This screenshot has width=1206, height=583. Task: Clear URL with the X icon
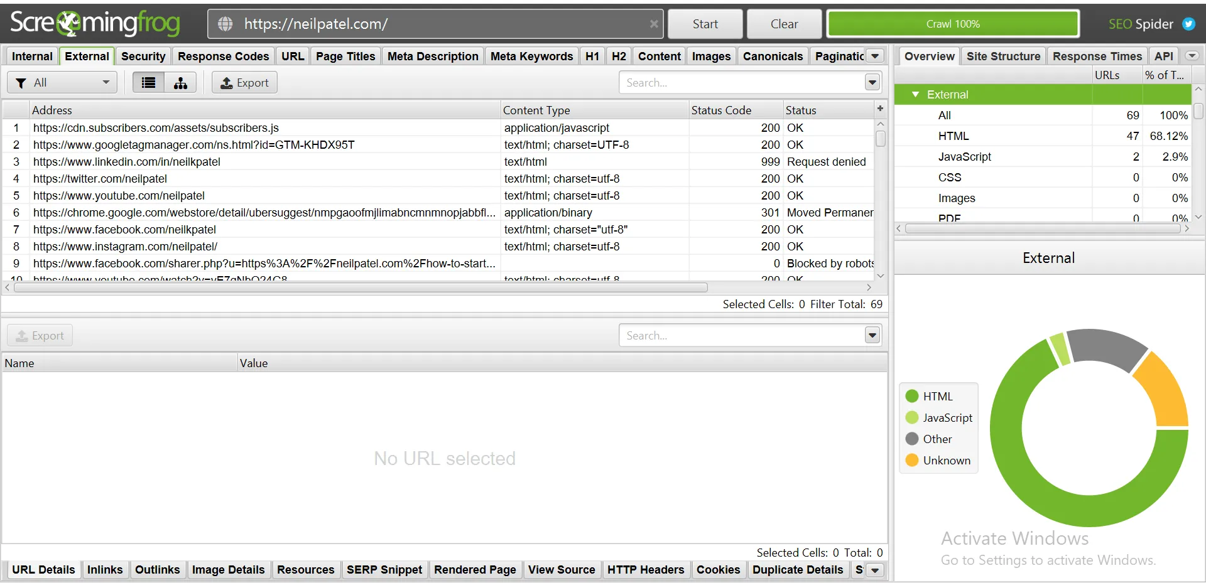coord(654,24)
